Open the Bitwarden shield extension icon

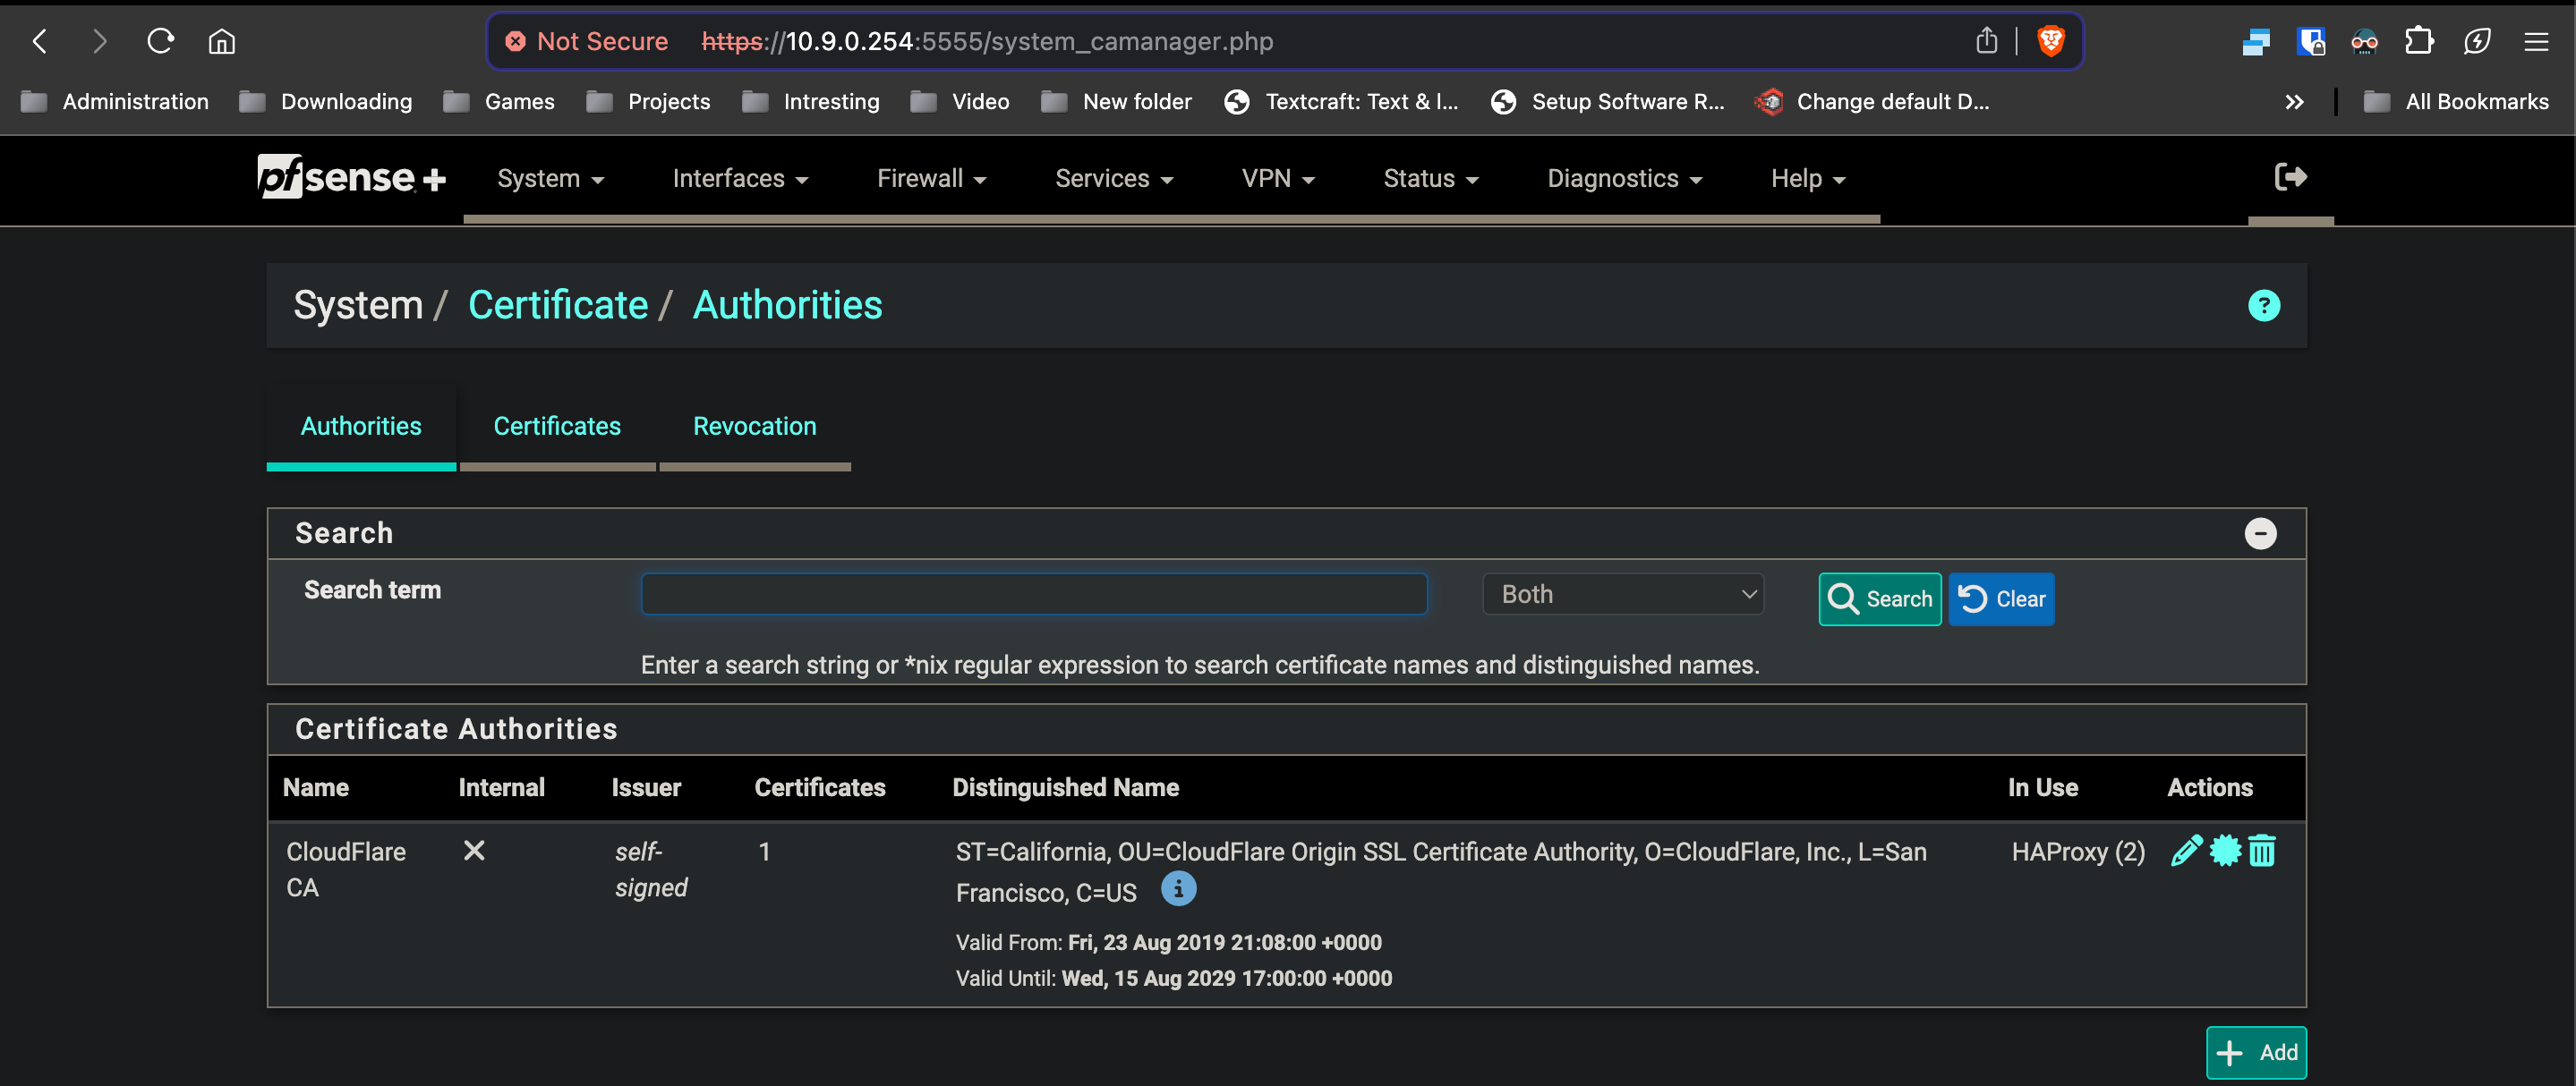coord(2311,41)
